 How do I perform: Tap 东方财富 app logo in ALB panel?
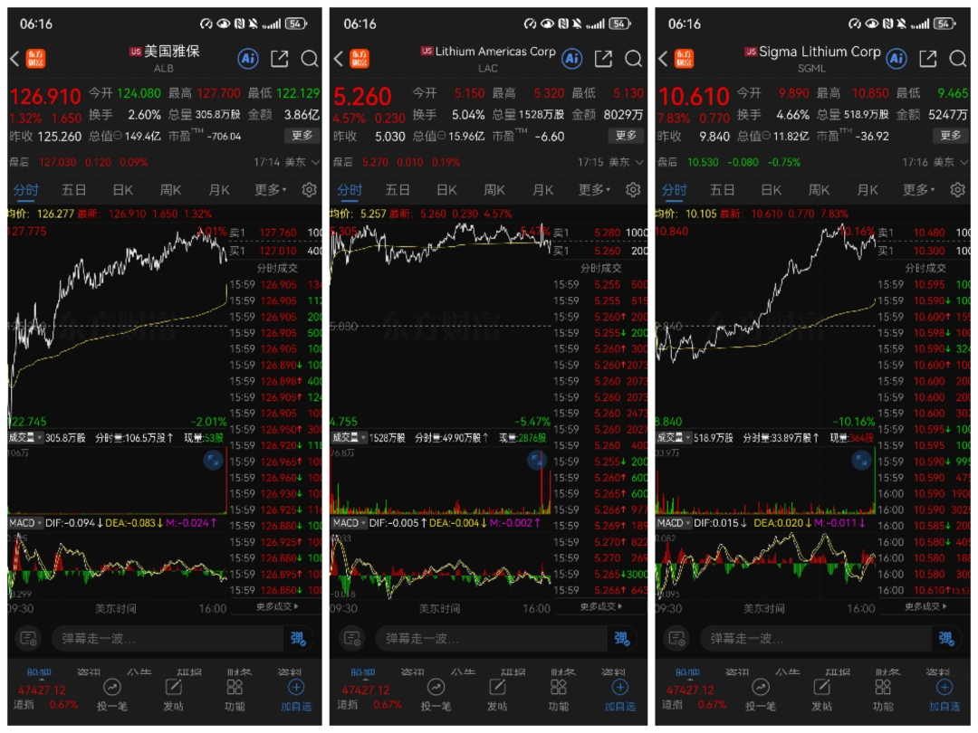(x=35, y=59)
